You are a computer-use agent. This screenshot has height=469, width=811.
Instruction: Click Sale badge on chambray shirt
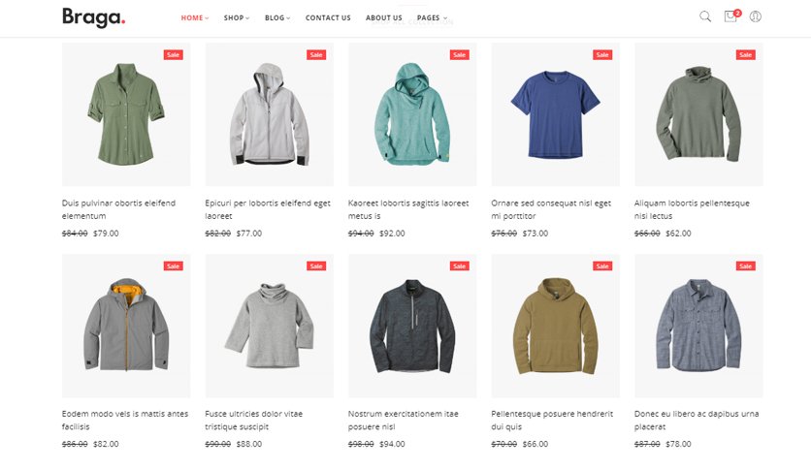pos(745,266)
